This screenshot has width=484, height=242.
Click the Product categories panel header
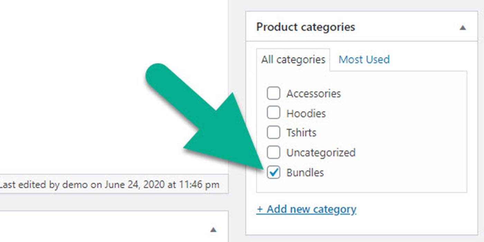pos(306,27)
